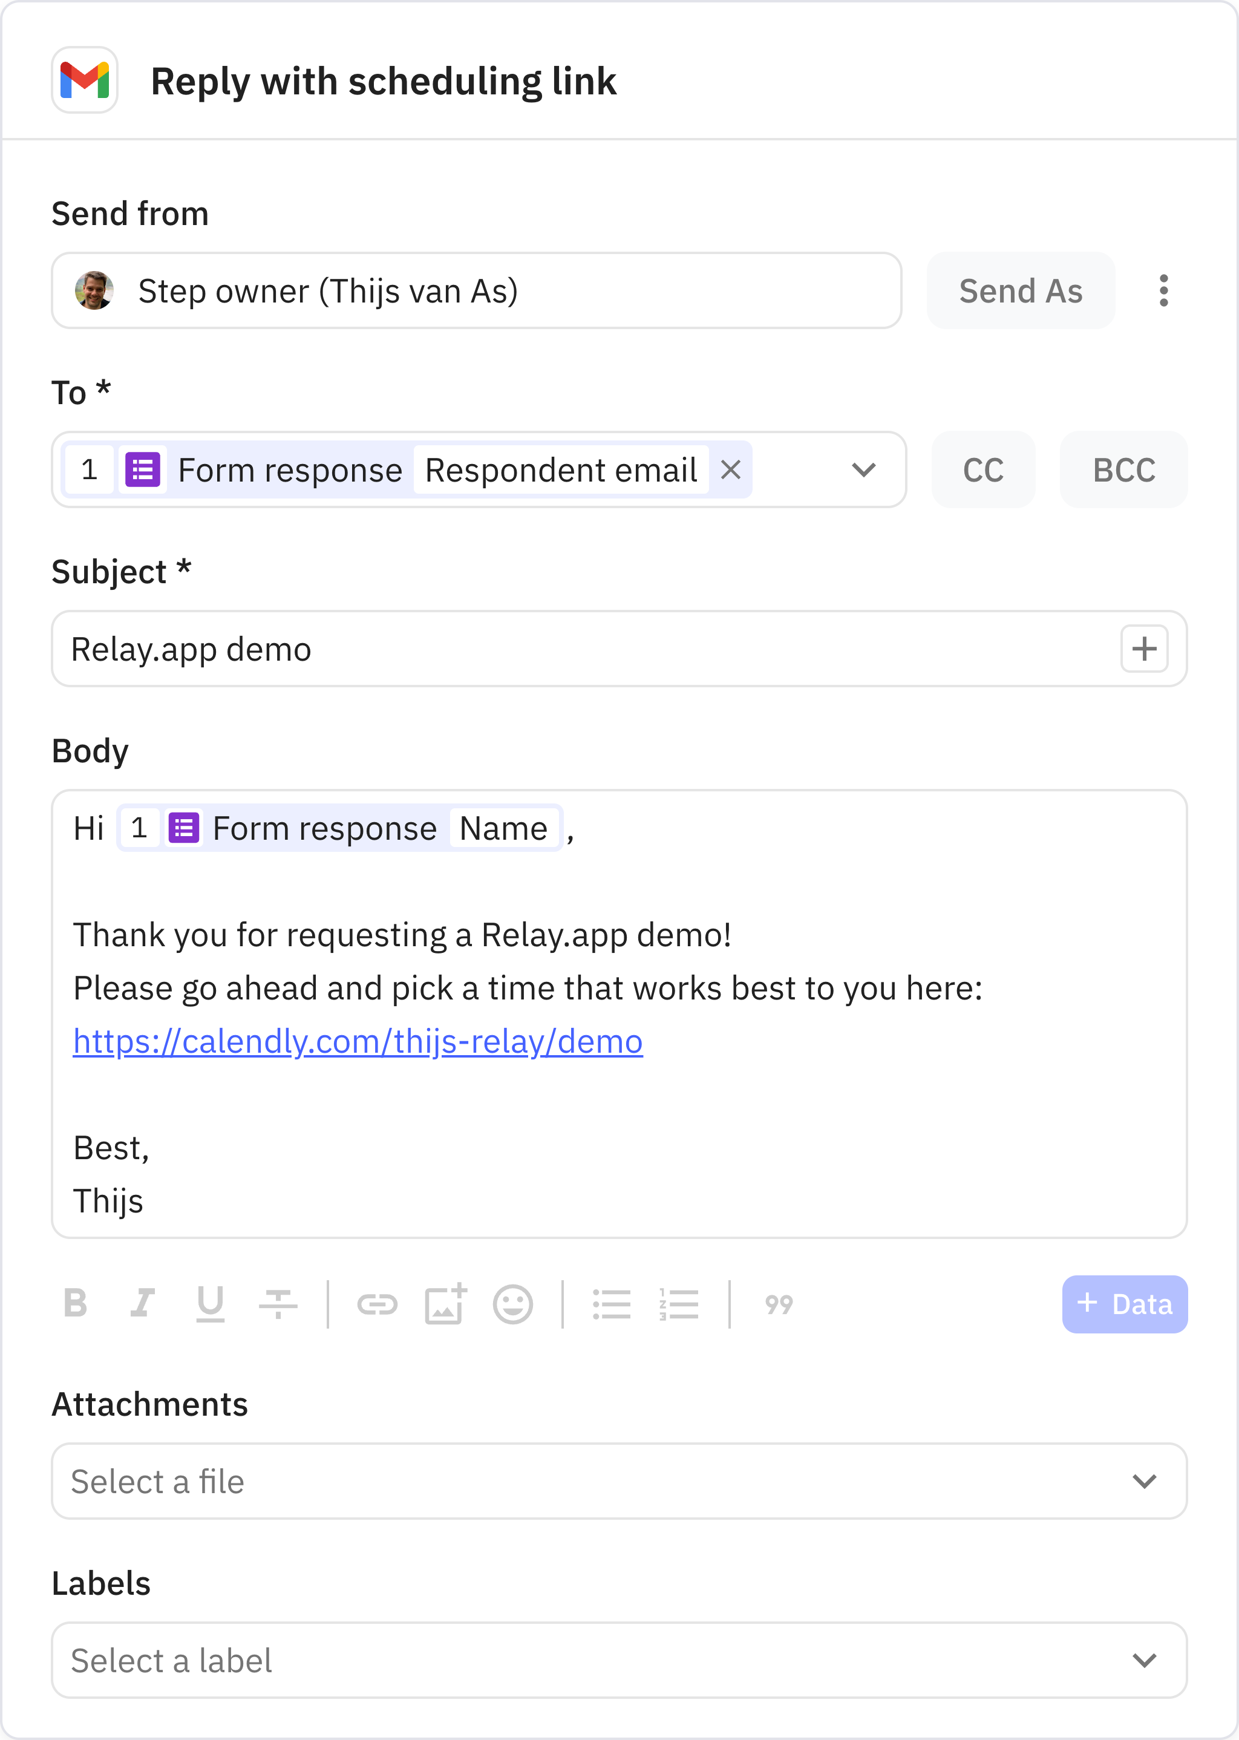Click the Gmail icon in the header
Viewport: 1239px width, 1740px height.
[84, 80]
